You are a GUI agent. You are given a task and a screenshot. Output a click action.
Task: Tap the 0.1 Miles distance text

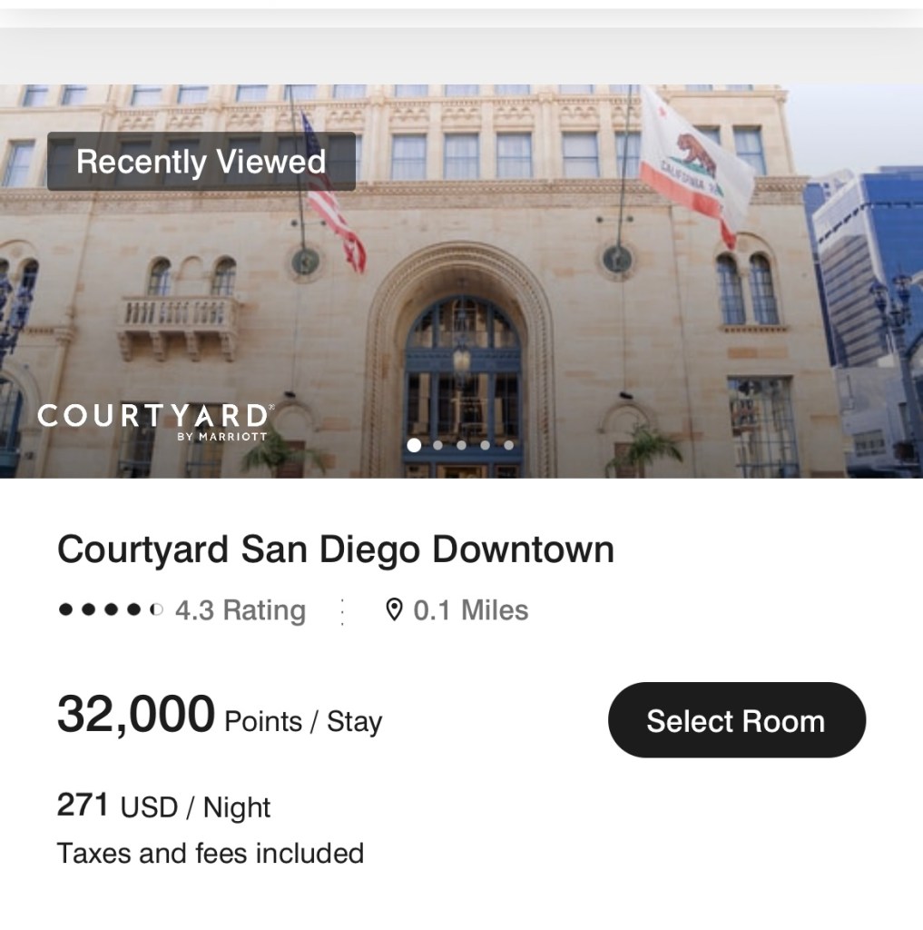[x=471, y=610]
